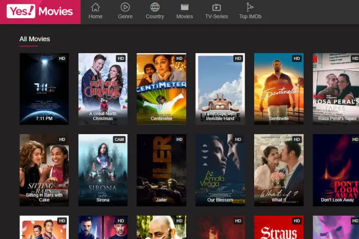Click HD badge on Our Blossom poster

click(238, 139)
